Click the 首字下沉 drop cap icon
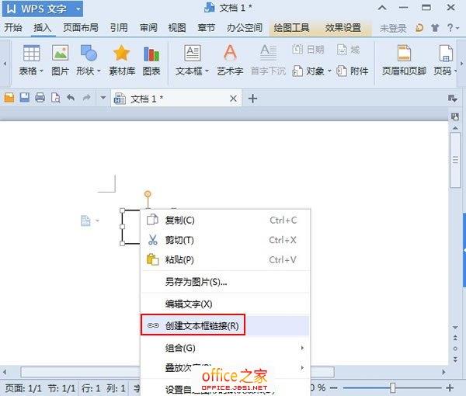The image size is (466, 396). point(268,53)
